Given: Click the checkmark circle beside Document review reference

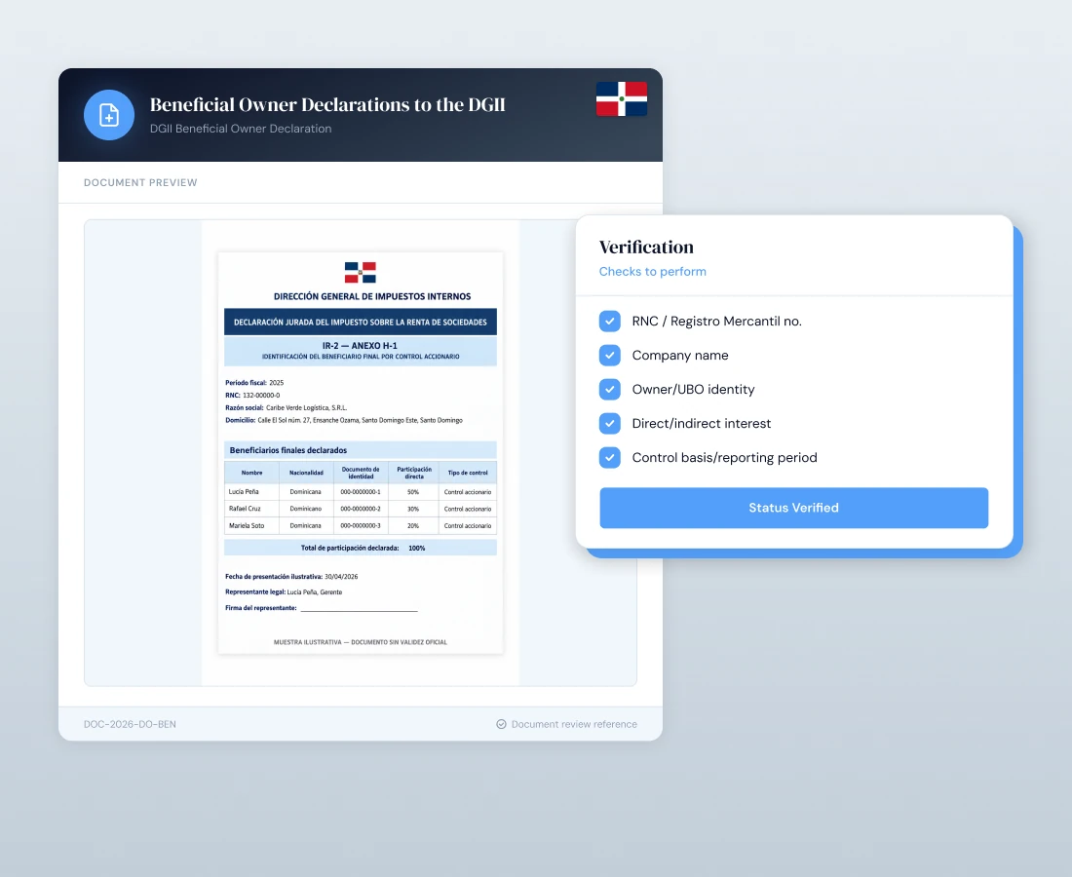Looking at the screenshot, I should 501,724.
